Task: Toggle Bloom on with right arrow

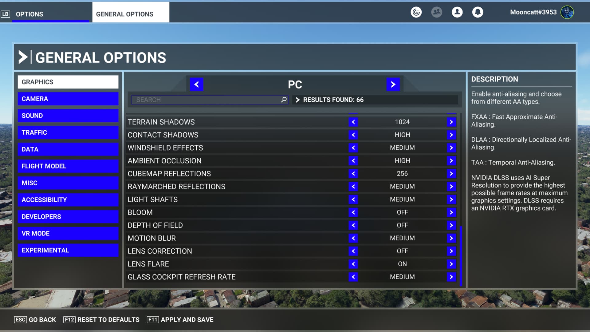Action: pos(451,212)
